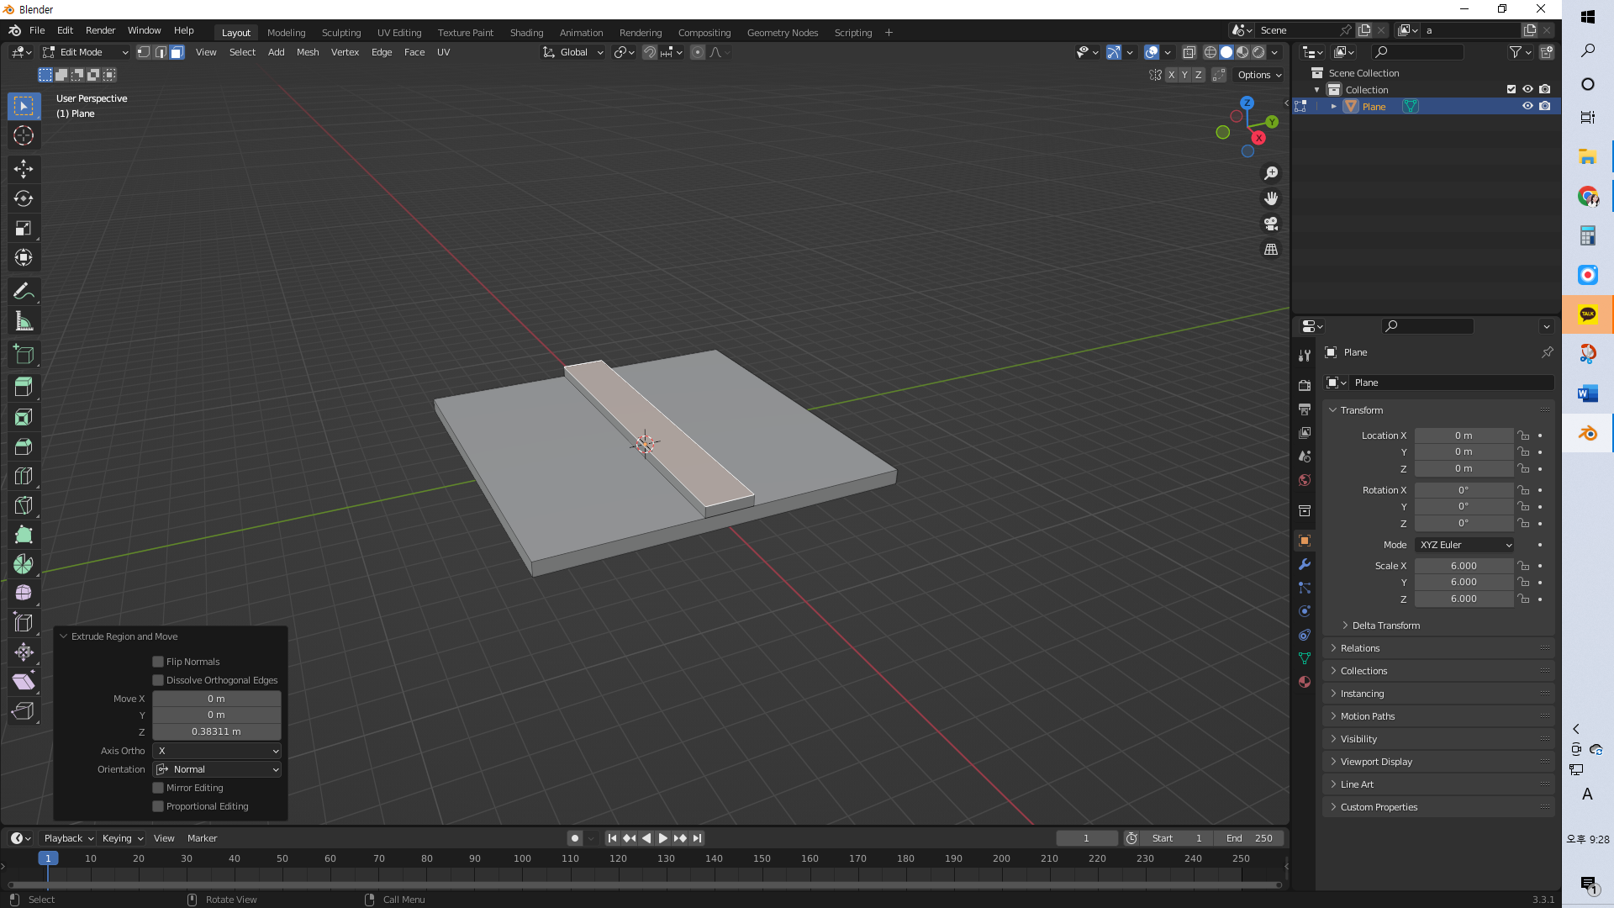Hide Plane object in viewport
This screenshot has width=1614, height=908.
click(x=1527, y=106)
